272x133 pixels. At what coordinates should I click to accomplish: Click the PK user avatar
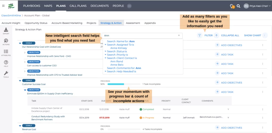coord(246,6)
